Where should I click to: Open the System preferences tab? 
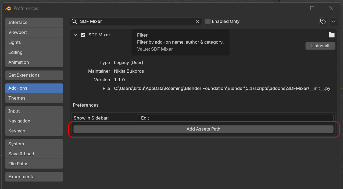[34, 144]
